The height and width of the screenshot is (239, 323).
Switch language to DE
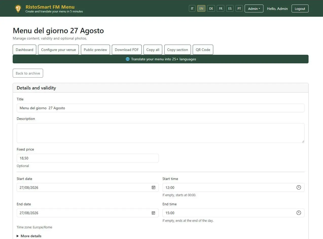pos(211,8)
